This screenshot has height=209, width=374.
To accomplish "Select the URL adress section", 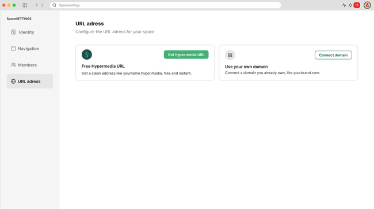I will click(x=30, y=82).
